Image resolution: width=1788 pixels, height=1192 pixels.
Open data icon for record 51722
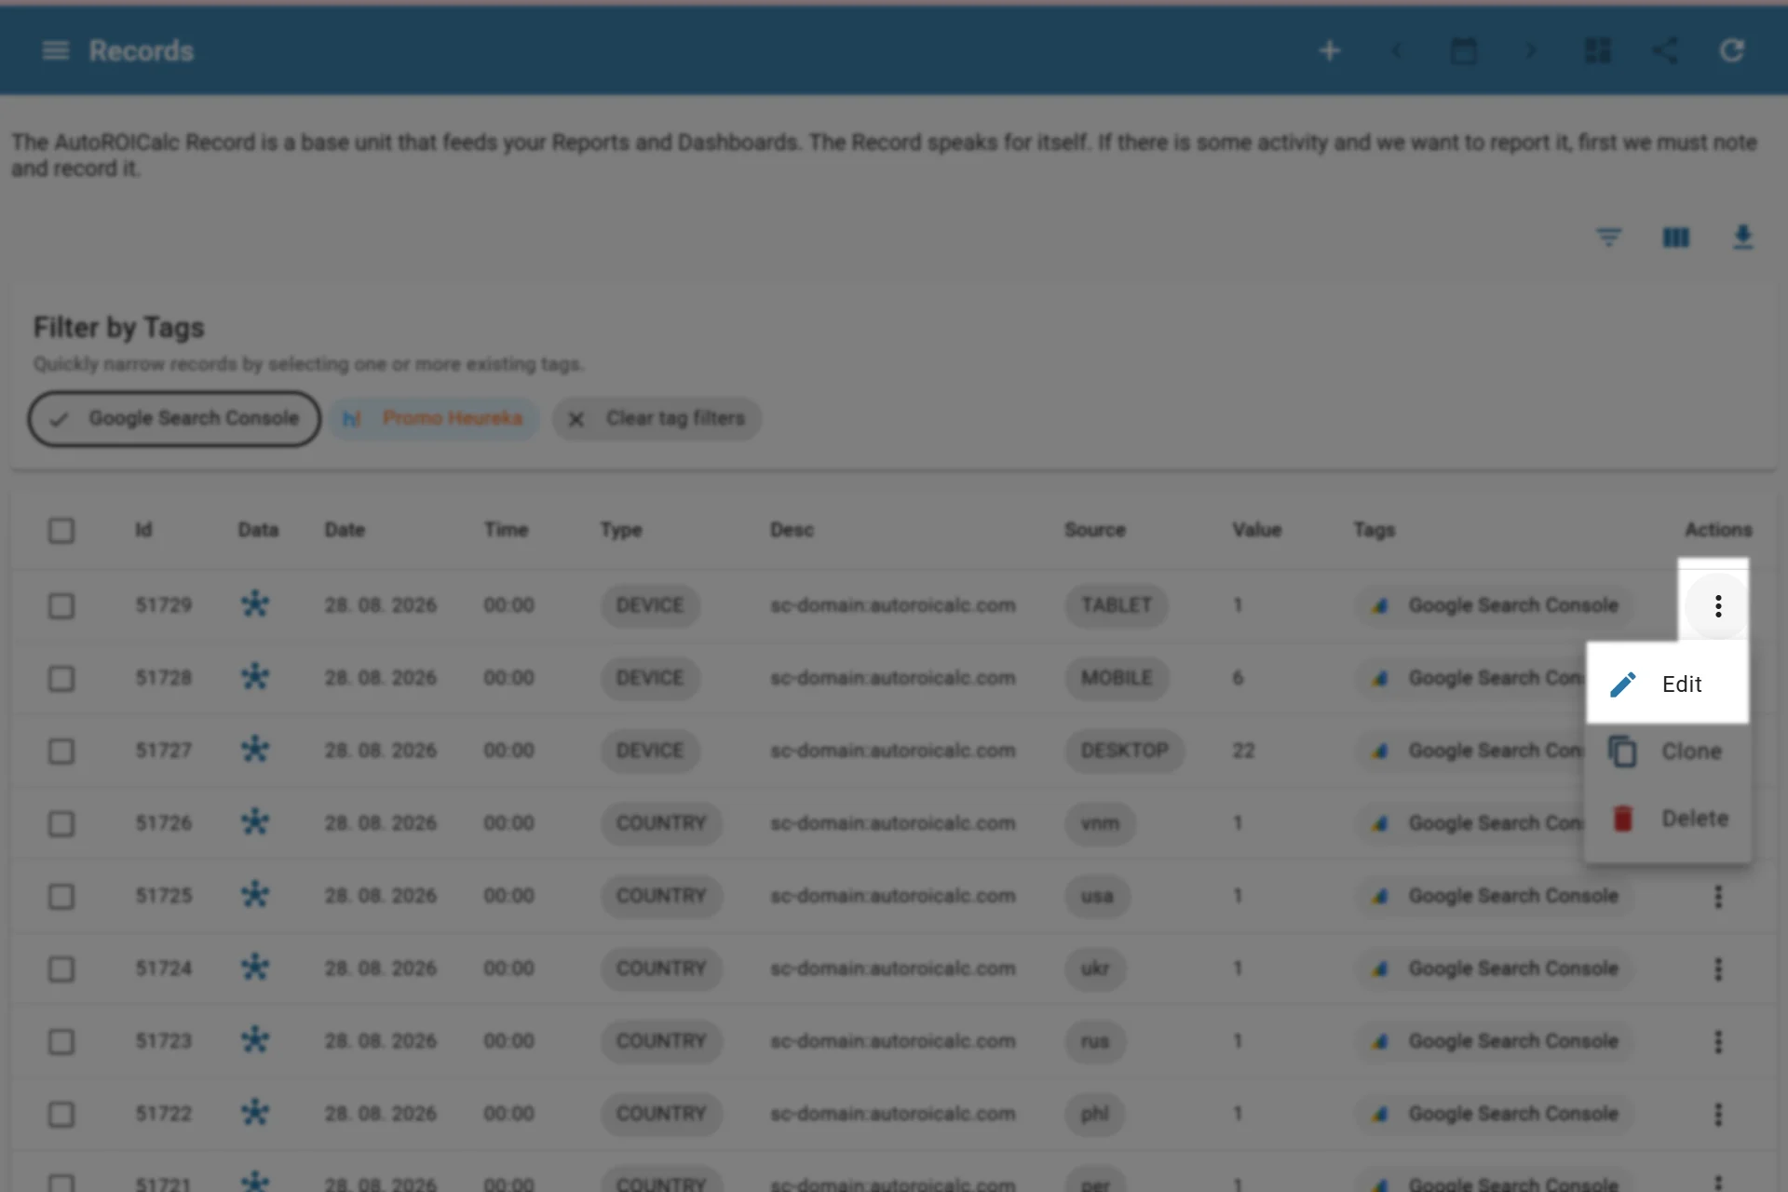[255, 1113]
